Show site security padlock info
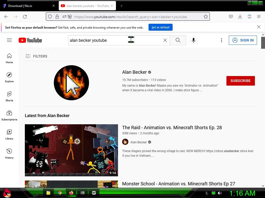Screen dimensions: 265x198 tap(57, 16)
